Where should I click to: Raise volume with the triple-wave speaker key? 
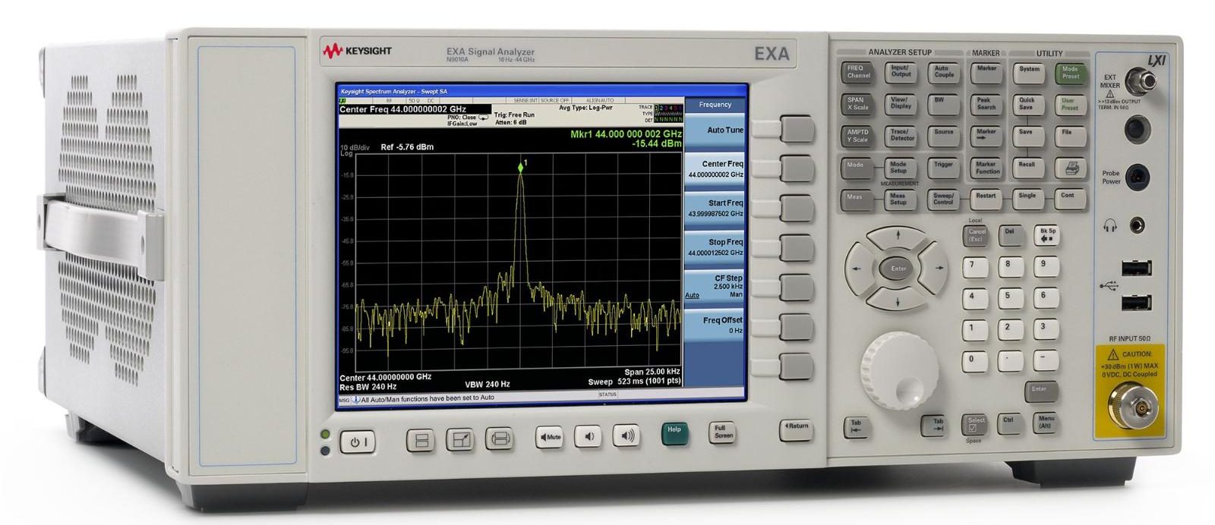pos(626,435)
